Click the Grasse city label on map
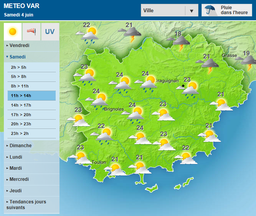This screenshot has width=256, height=216. click(x=229, y=55)
